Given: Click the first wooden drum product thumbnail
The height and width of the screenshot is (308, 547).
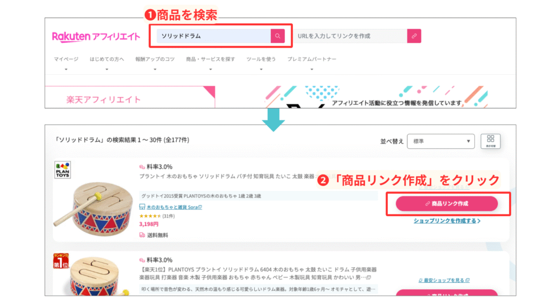Looking at the screenshot, I should pos(95,208).
